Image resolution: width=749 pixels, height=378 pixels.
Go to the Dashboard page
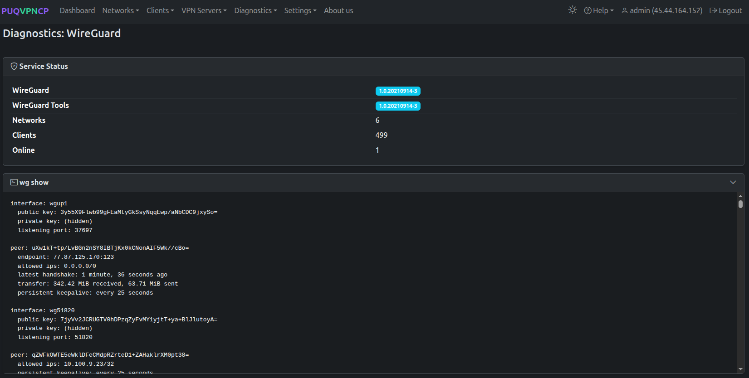pyautogui.click(x=77, y=10)
